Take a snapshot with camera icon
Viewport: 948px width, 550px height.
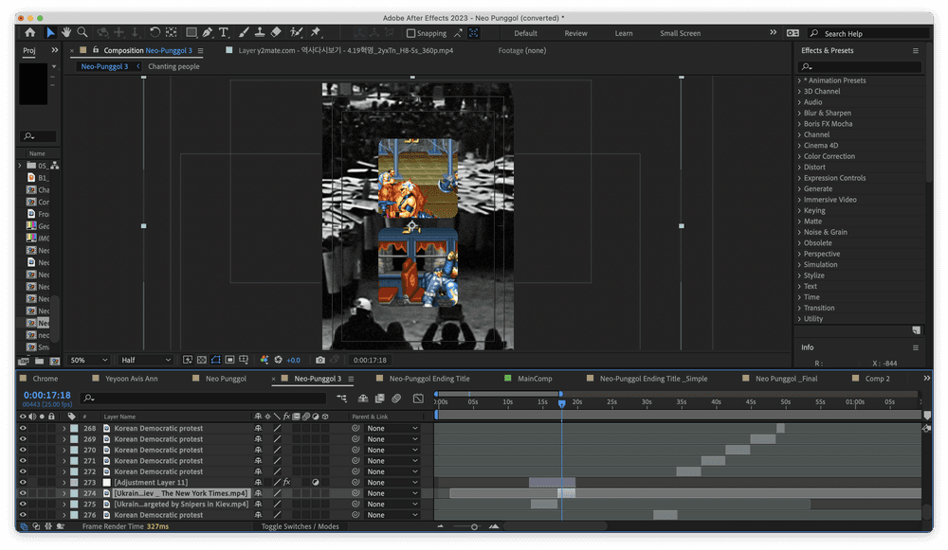point(320,360)
